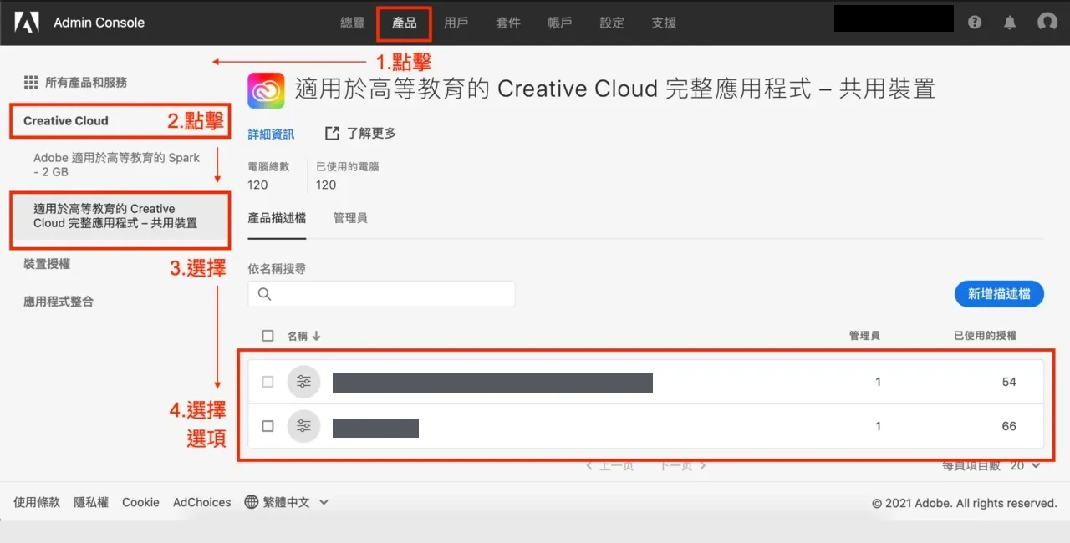
Task: Select Creative Cloud in the sidebar
Action: [66, 121]
